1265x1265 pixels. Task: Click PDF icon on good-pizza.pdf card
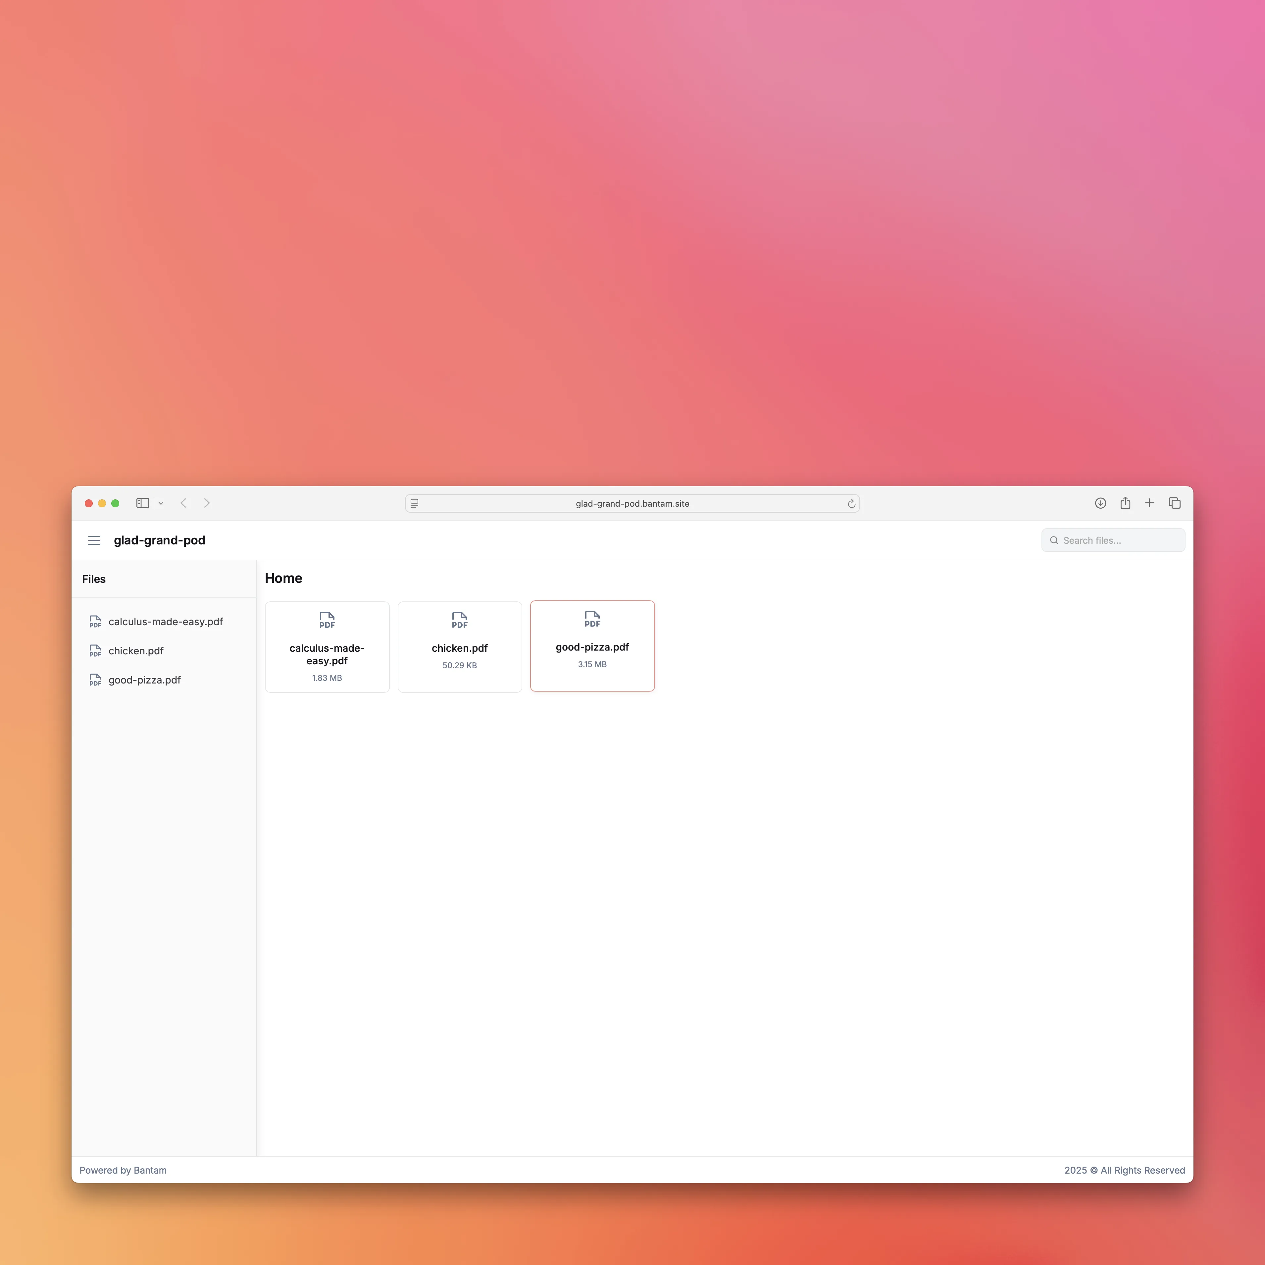point(592,619)
